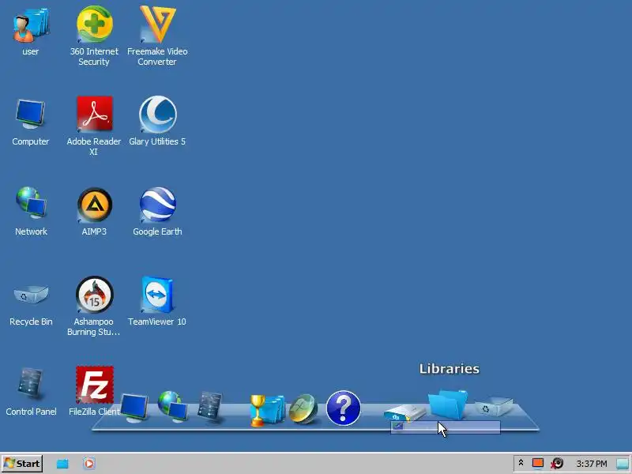The width and height of the screenshot is (632, 474).
Task: Click the Libraries tooltip label
Action: coord(450,369)
